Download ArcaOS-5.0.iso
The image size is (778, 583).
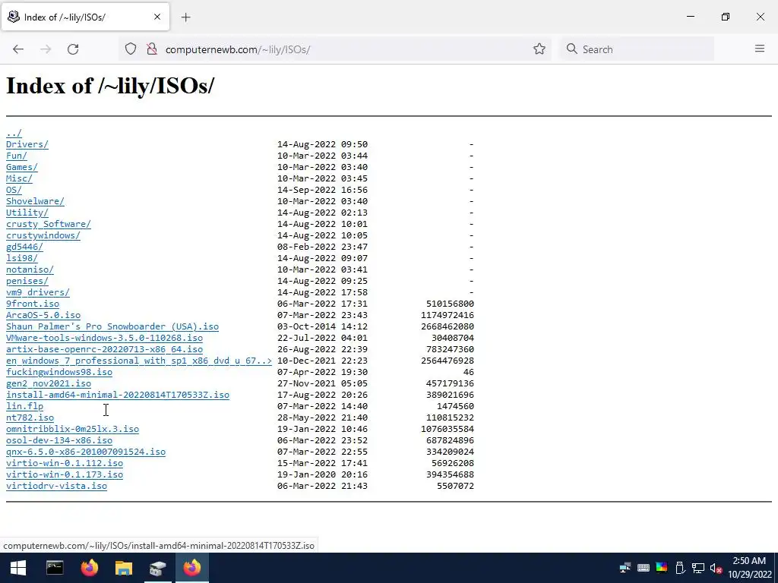43,315
